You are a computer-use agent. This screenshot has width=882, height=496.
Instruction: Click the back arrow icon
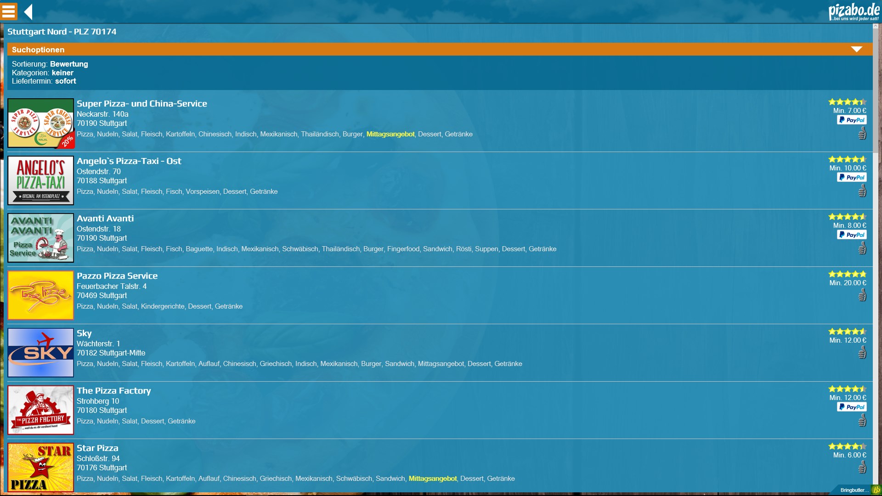(x=28, y=12)
